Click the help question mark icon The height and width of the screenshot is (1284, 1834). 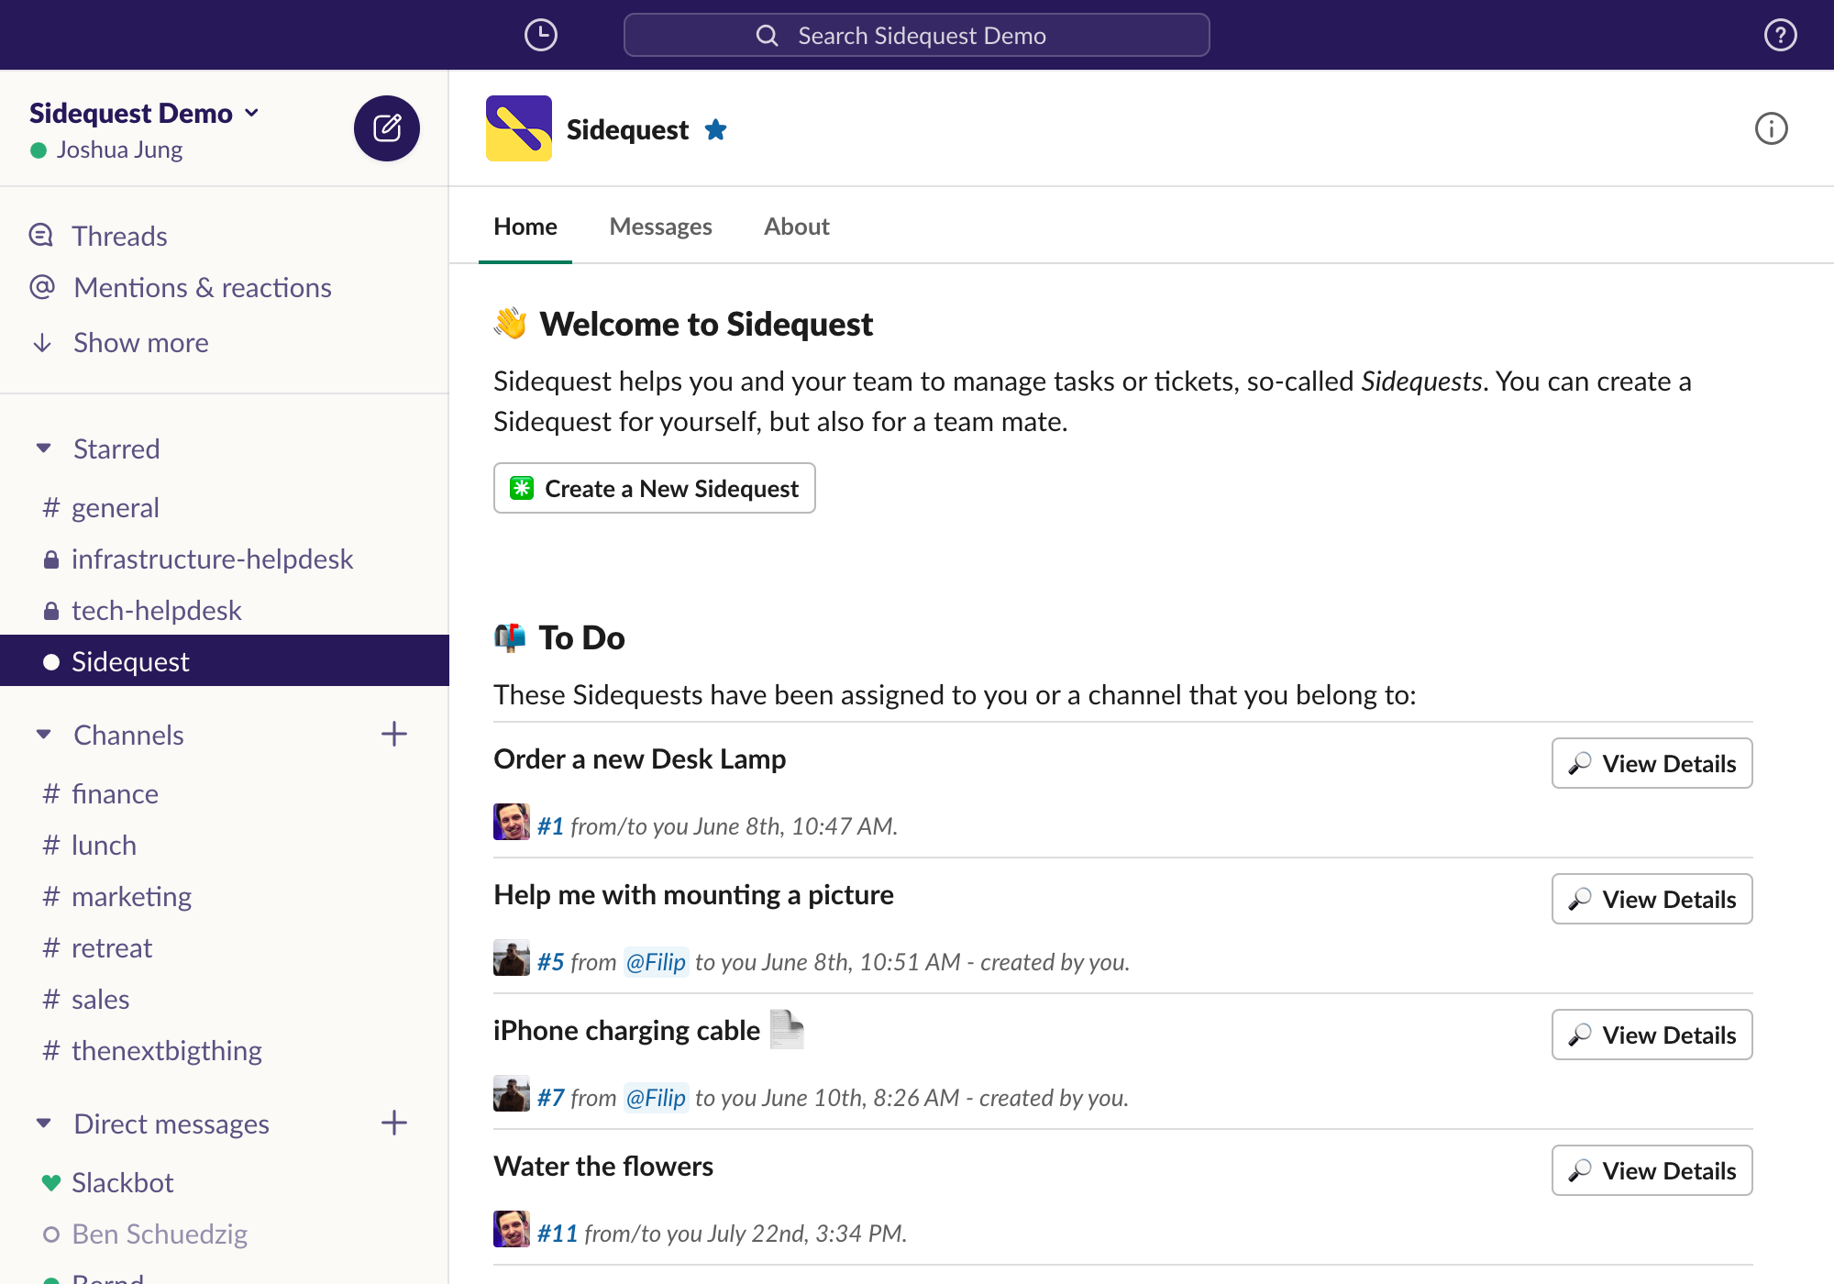pos(1780,35)
